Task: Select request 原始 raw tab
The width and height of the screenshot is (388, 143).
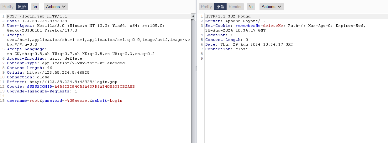Action: 22,7
